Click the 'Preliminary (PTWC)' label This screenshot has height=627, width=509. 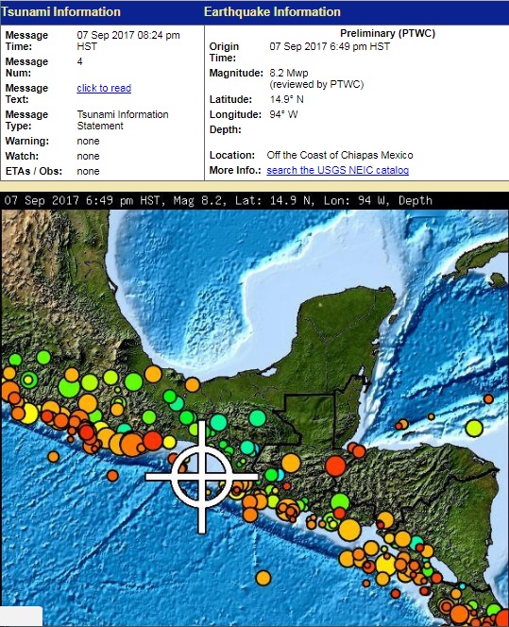387,33
